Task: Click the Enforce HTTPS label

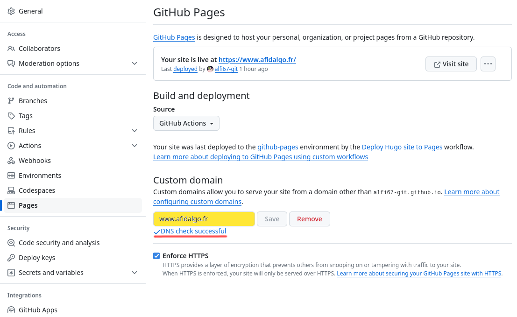Action: pos(185,256)
